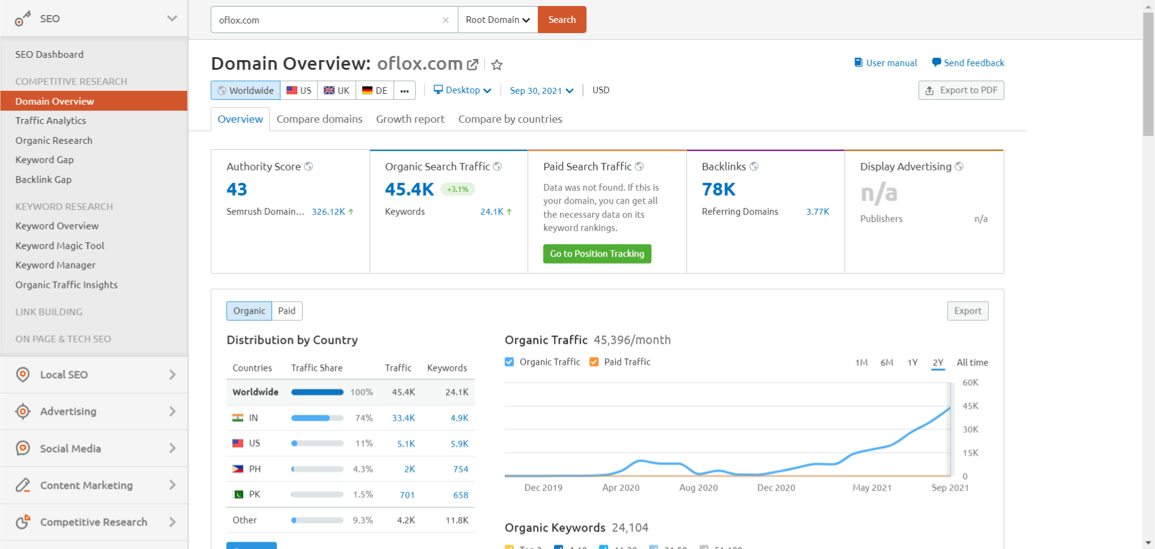
Task: Switch the traffic table to Paid
Action: pyautogui.click(x=286, y=311)
